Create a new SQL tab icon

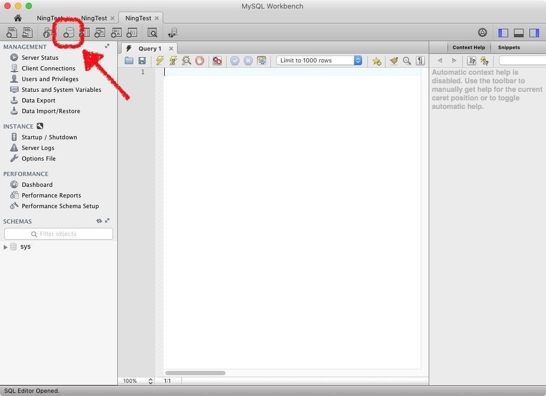click(12, 33)
